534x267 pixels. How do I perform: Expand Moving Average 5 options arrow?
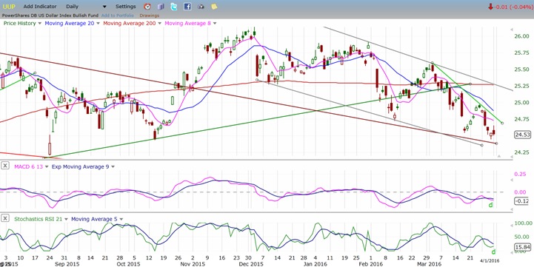121,220
